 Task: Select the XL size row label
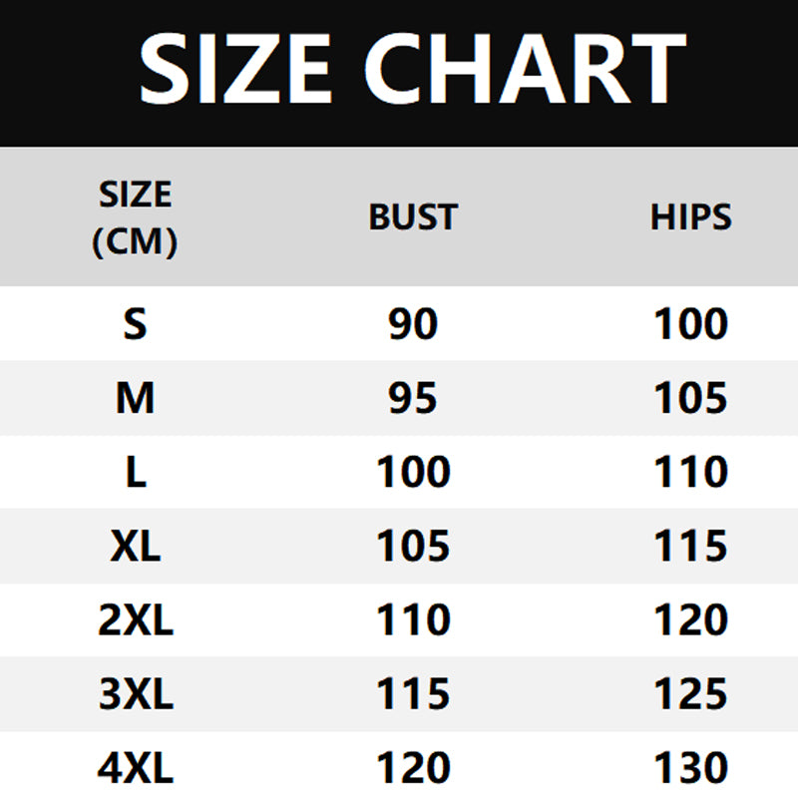(135, 546)
